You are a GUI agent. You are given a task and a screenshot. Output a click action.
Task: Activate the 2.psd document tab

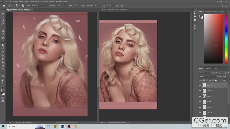[113, 10]
